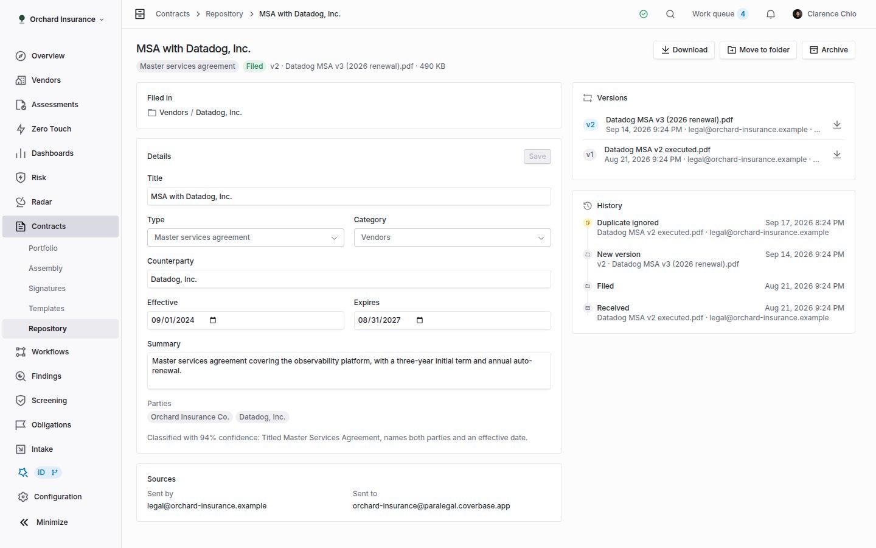Click the Download button
Screen dimensions: 876x548
(x=684, y=50)
